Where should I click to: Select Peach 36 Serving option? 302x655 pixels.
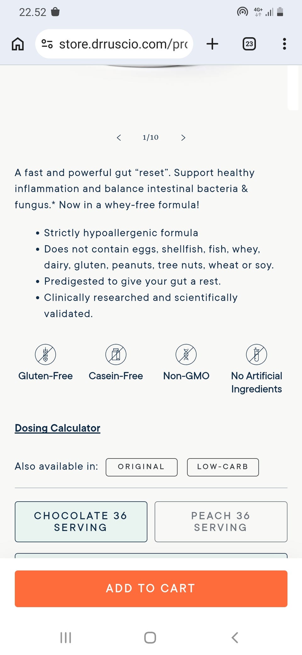(221, 521)
